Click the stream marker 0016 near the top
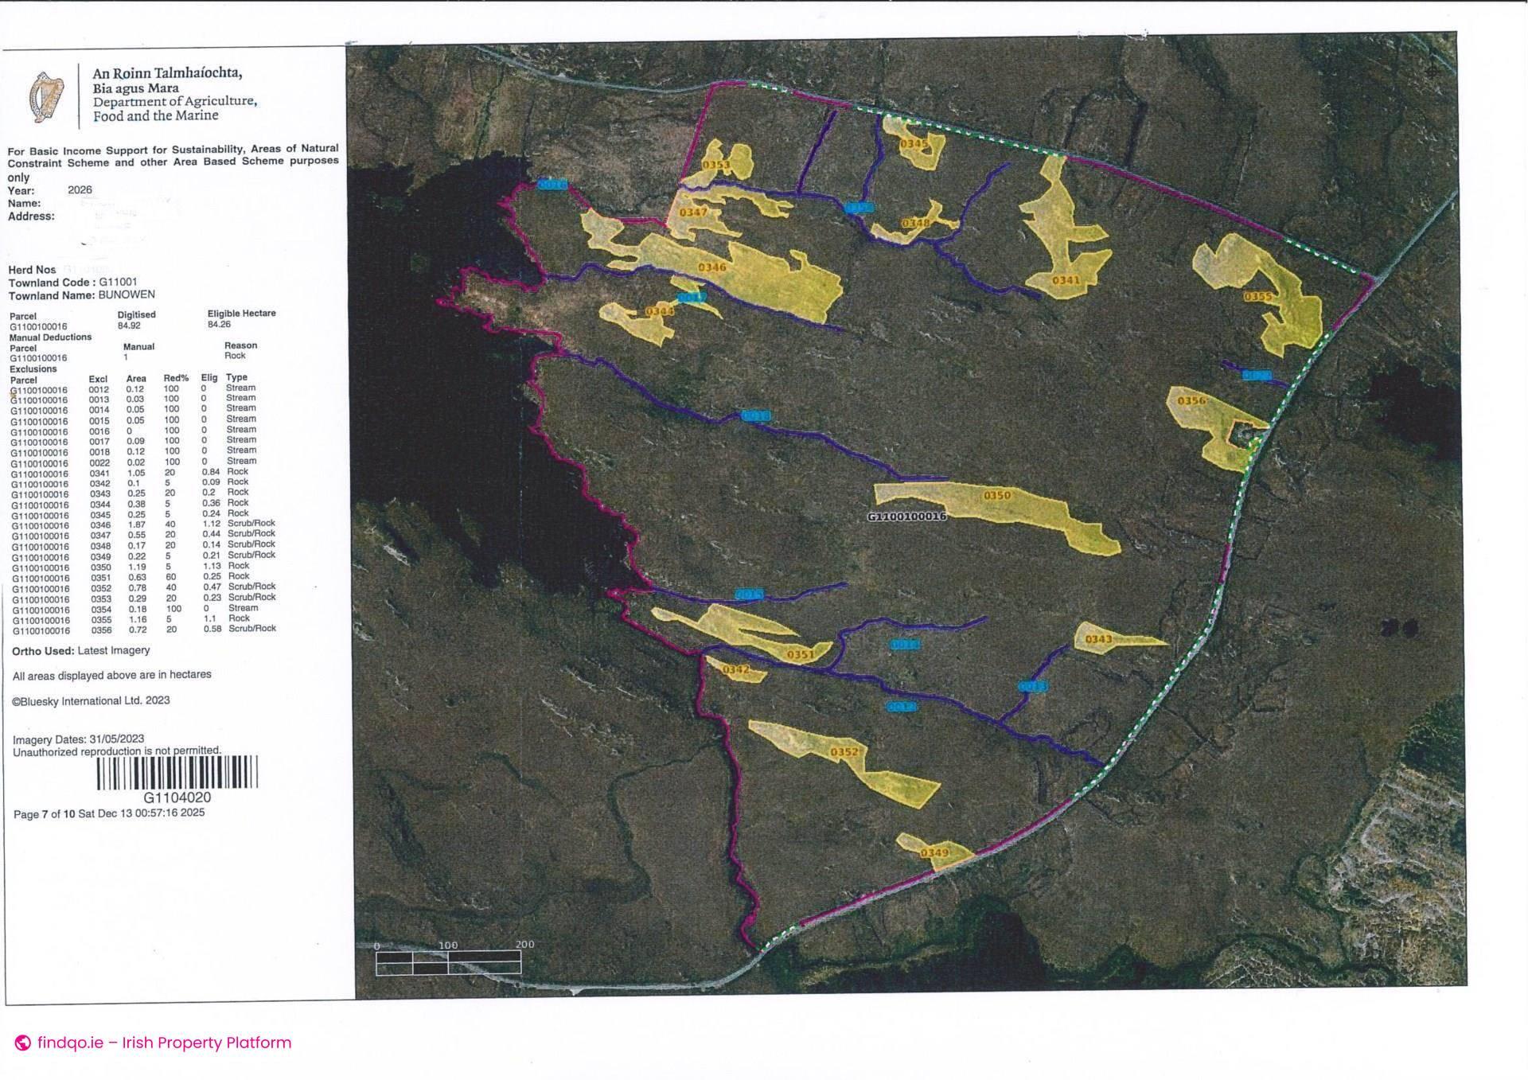1528x1080 pixels. pos(552,184)
